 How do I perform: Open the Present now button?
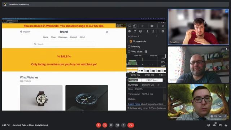pos(117,125)
